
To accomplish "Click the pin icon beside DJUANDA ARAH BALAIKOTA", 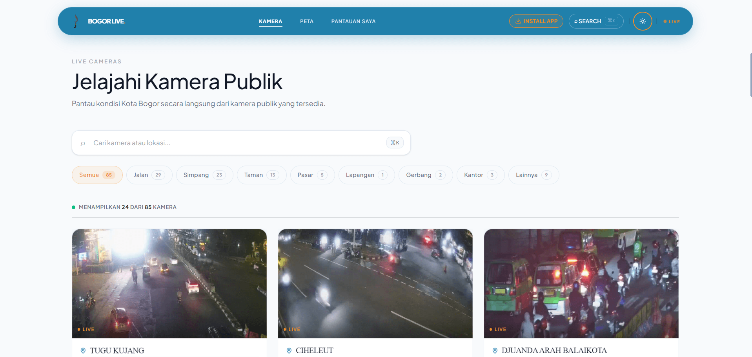I will pyautogui.click(x=495, y=351).
